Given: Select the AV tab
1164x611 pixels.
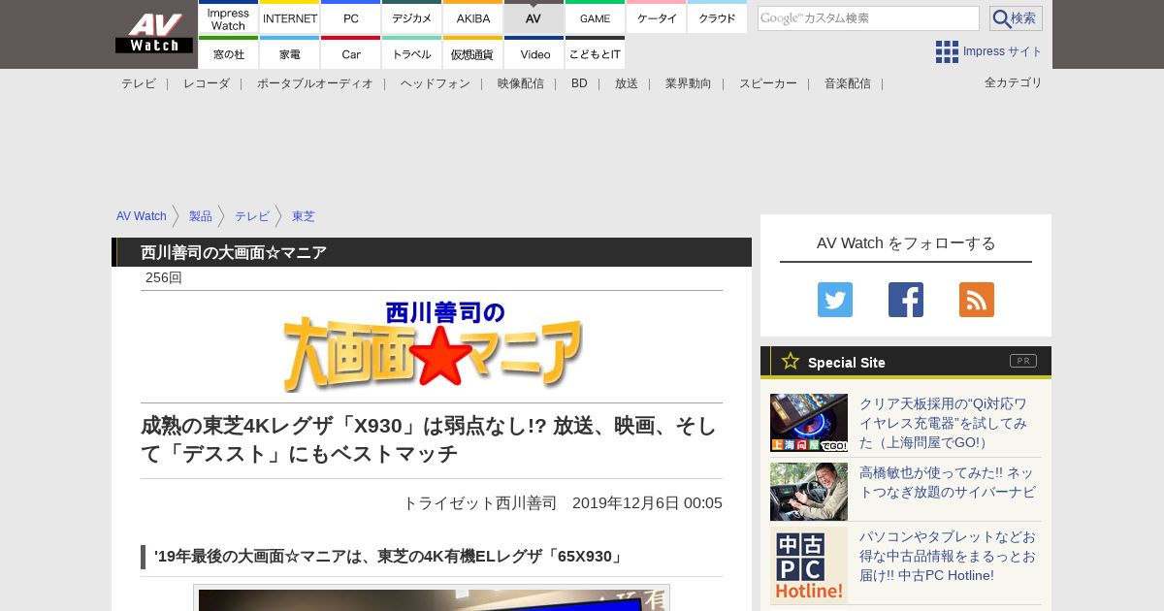Looking at the screenshot, I should (x=533, y=18).
